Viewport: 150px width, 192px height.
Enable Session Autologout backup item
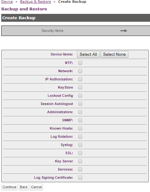[x=80, y=104]
